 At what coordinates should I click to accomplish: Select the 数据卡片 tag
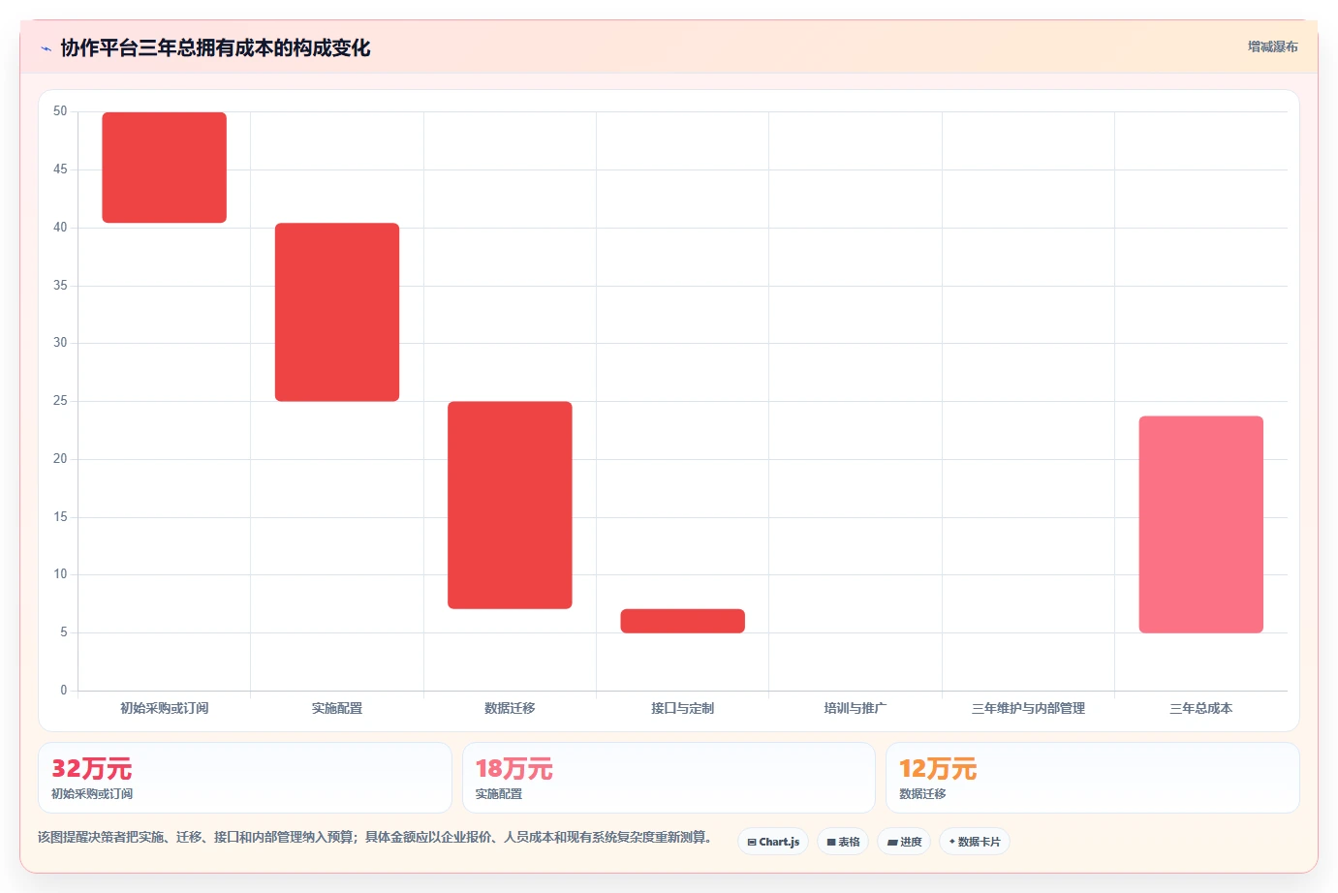975,842
